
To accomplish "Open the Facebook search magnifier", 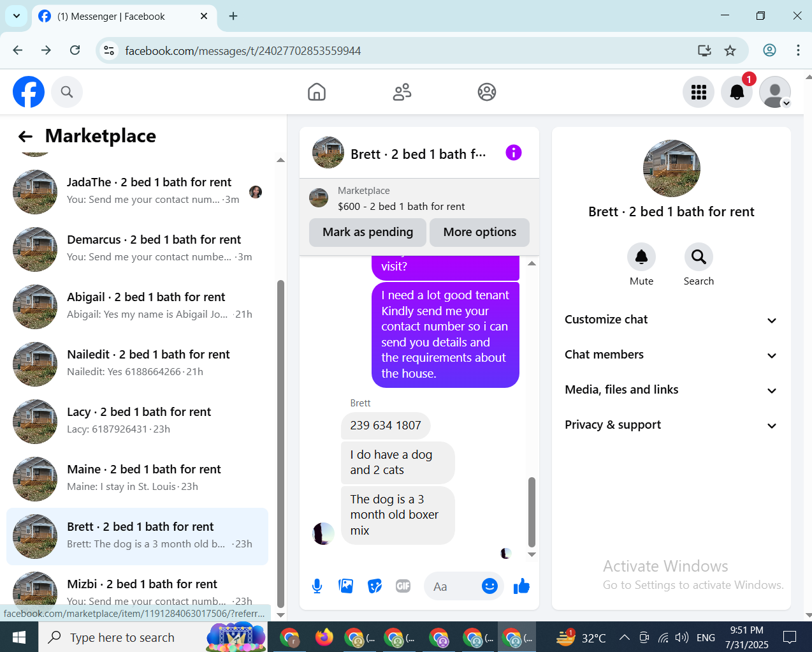I will pyautogui.click(x=67, y=92).
